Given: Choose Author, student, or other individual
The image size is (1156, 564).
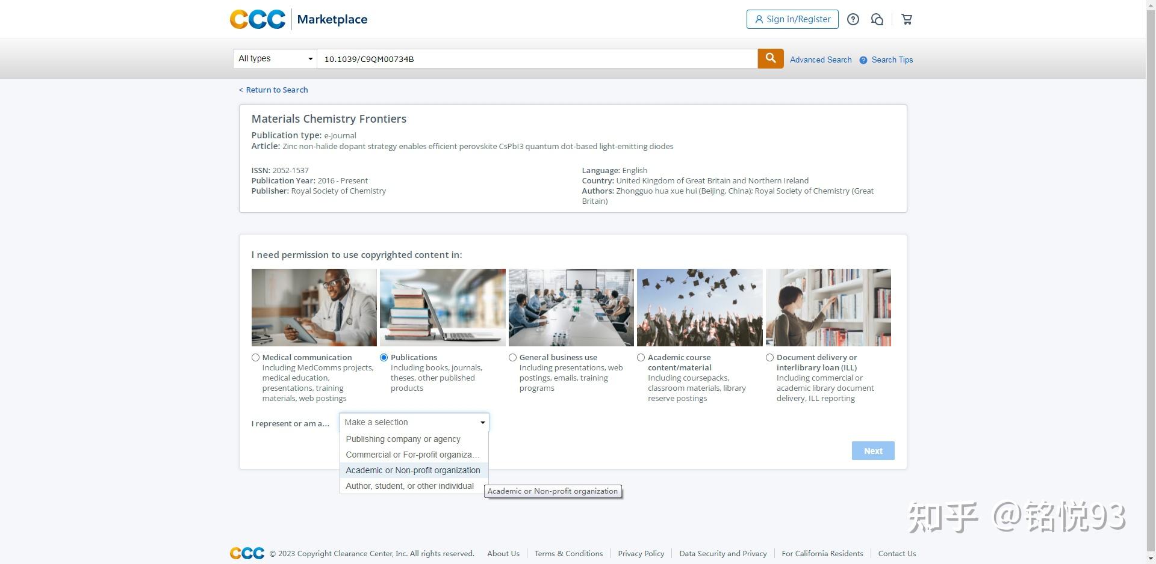Looking at the screenshot, I should click(414, 486).
